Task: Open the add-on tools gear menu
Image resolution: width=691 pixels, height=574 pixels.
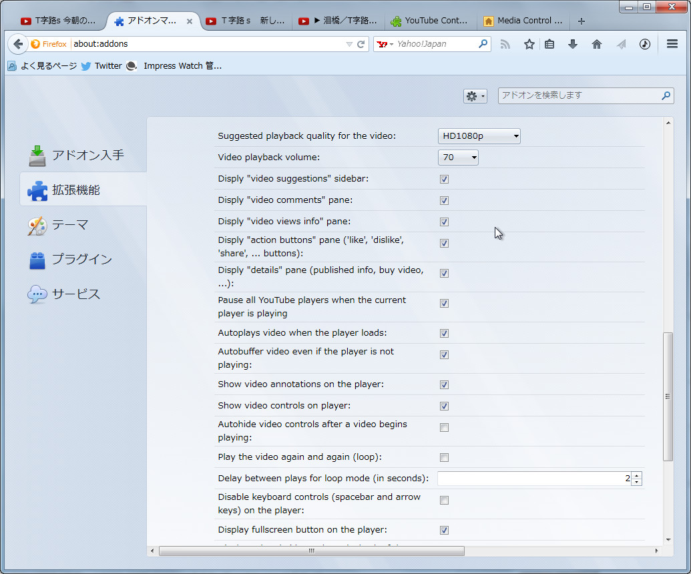Action: [475, 96]
